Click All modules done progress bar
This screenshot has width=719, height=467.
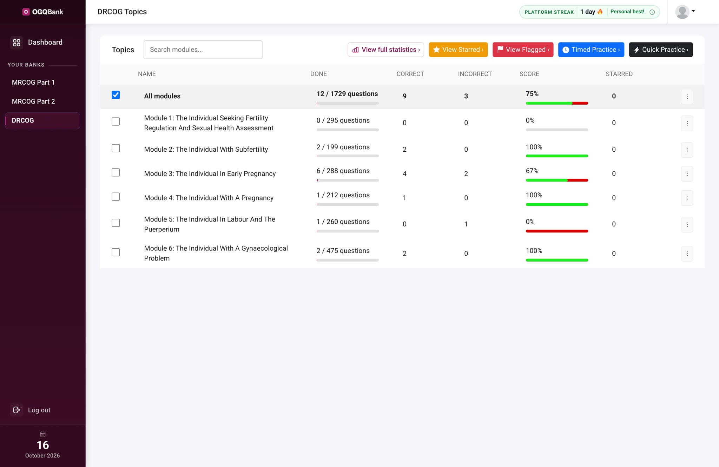348,103
